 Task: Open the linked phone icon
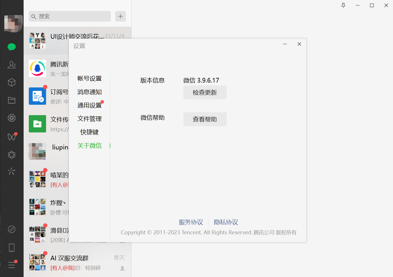(x=12, y=248)
